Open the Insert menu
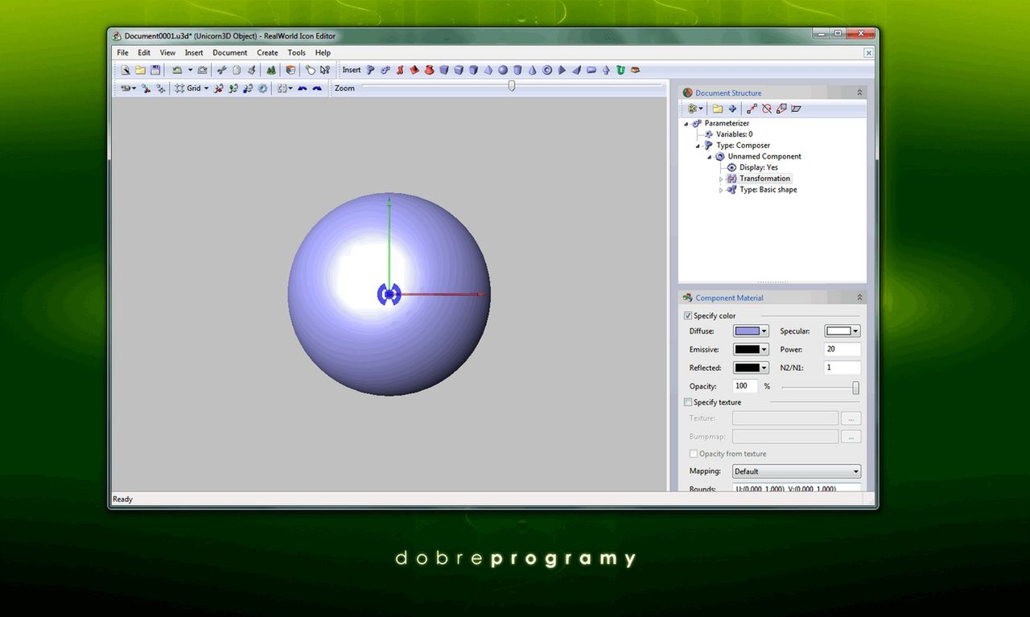The image size is (1030, 617). pos(194,52)
